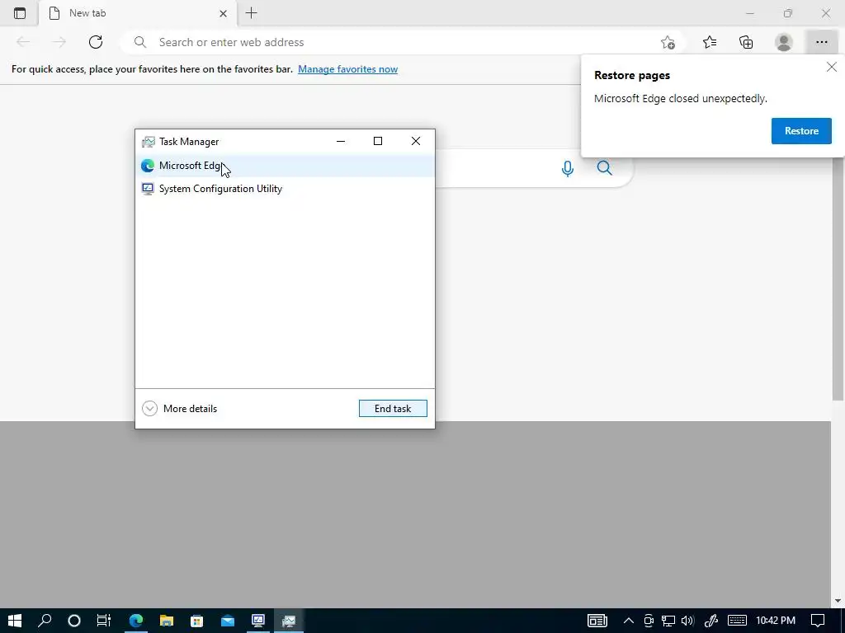
Task: Switch to System Configuration taskbar icon
Action: click(x=258, y=621)
